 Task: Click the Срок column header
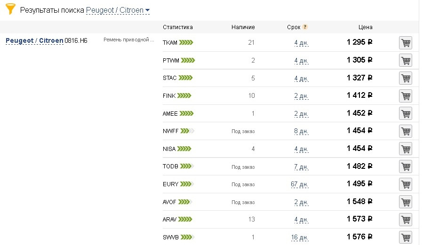click(294, 27)
